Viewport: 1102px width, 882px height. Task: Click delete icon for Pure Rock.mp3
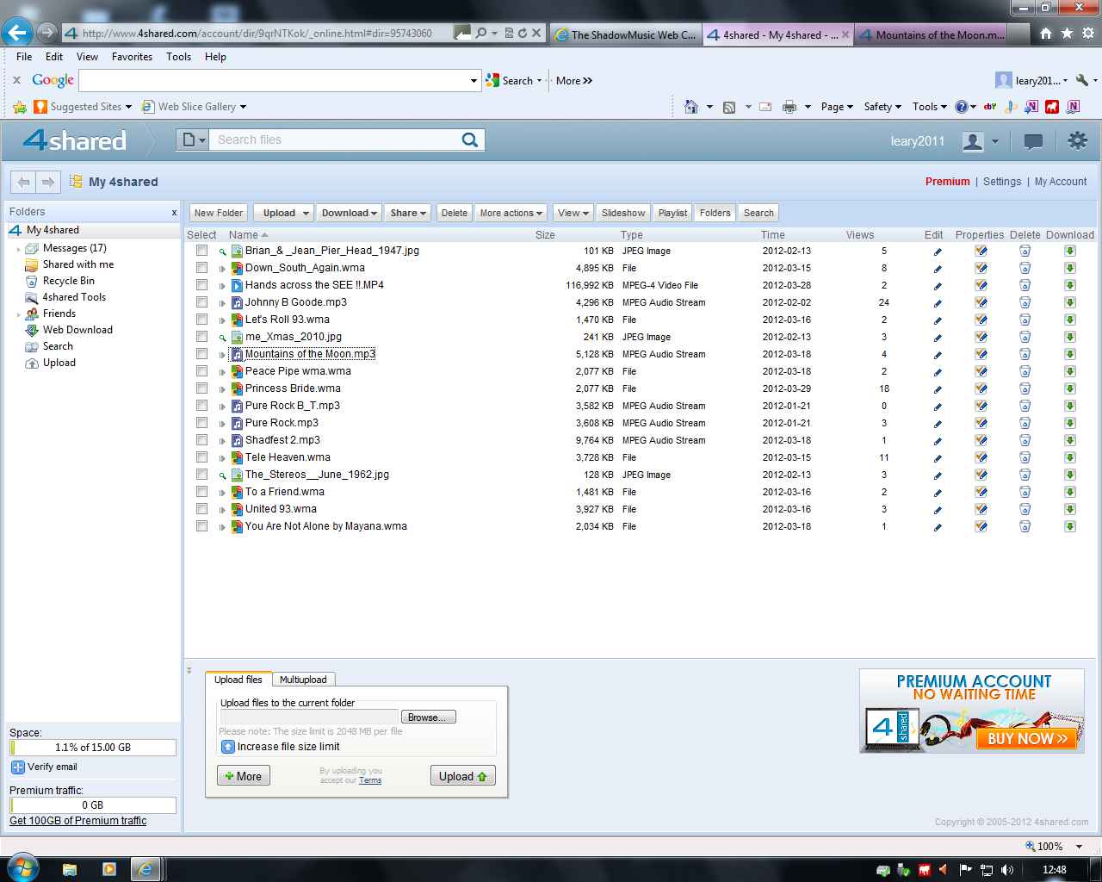(1025, 424)
